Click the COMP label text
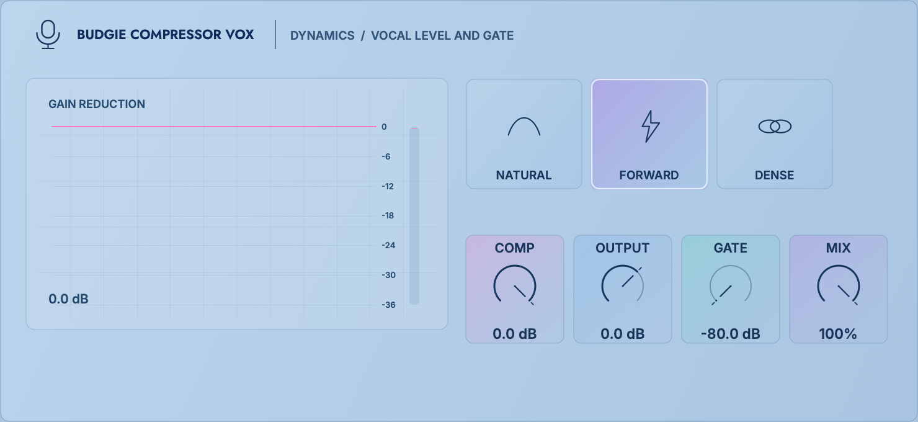This screenshot has height=422, width=918. (515, 248)
